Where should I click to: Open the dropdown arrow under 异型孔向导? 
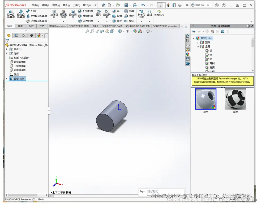pyautogui.click(x=63, y=21)
